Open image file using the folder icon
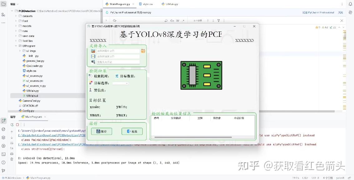 (143, 51)
